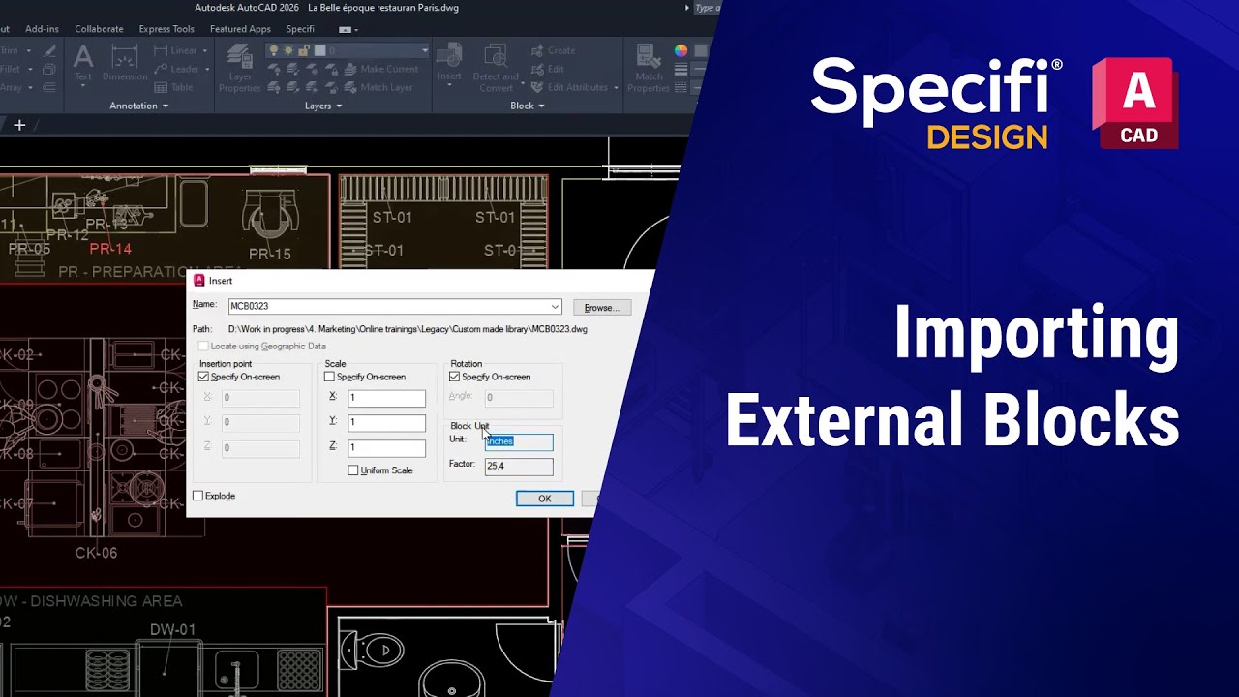The height and width of the screenshot is (697, 1239).
Task: Open a new drawing tab with plus
Action: tap(18, 125)
